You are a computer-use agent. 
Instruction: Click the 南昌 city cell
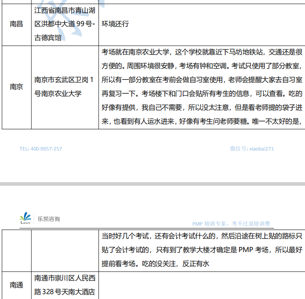point(16,24)
